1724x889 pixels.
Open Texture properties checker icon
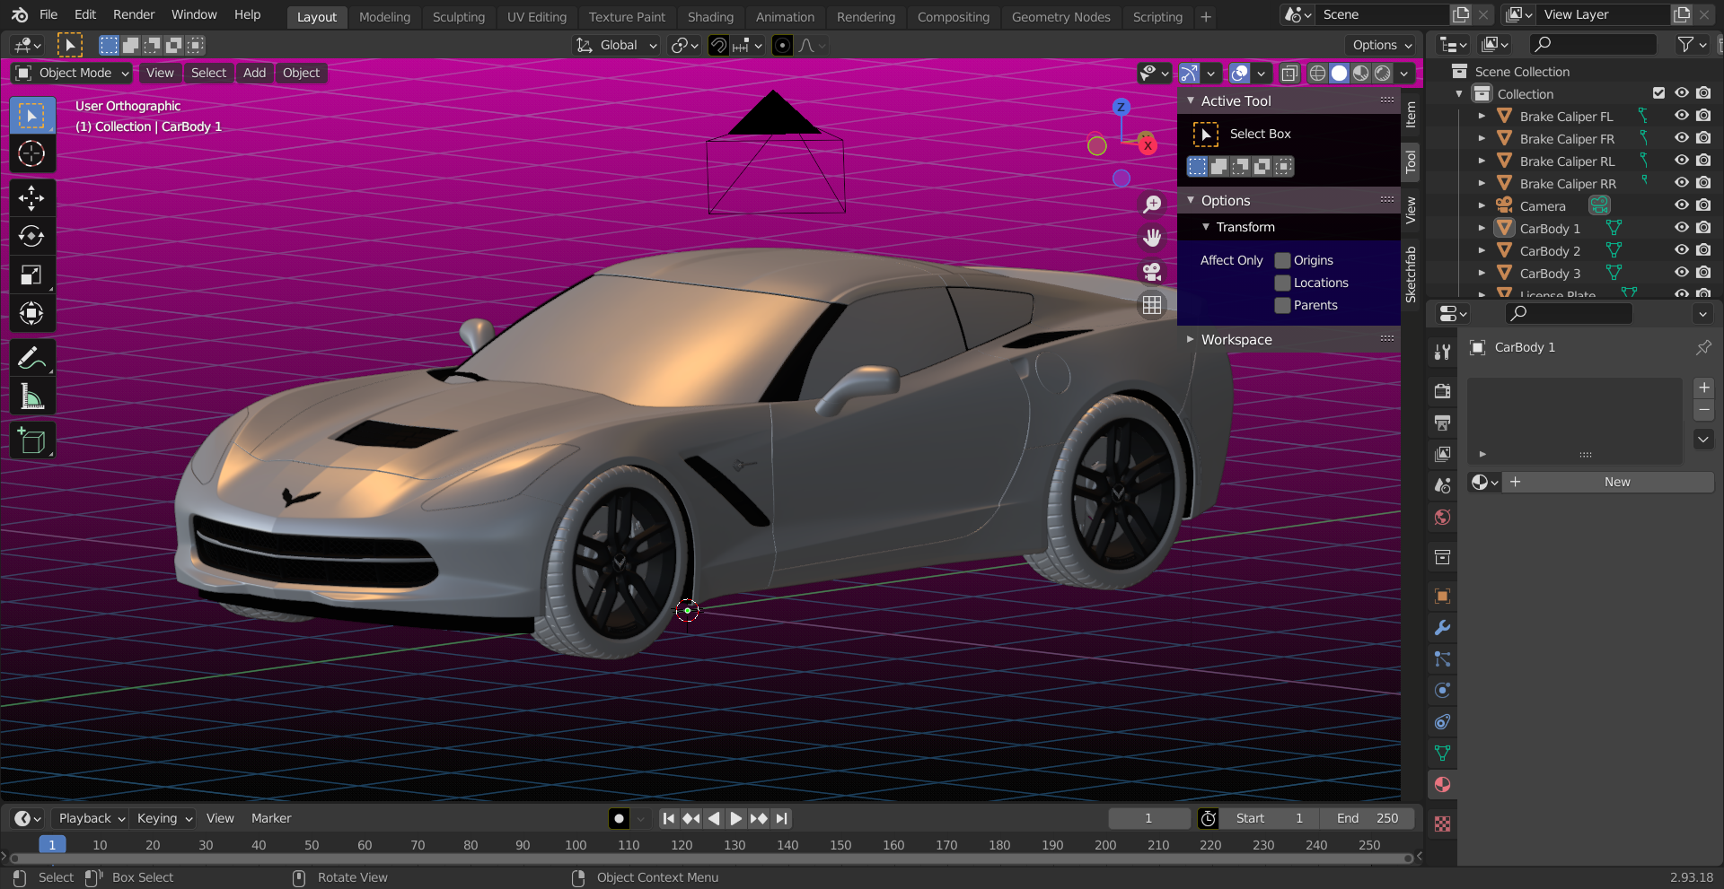point(1442,824)
